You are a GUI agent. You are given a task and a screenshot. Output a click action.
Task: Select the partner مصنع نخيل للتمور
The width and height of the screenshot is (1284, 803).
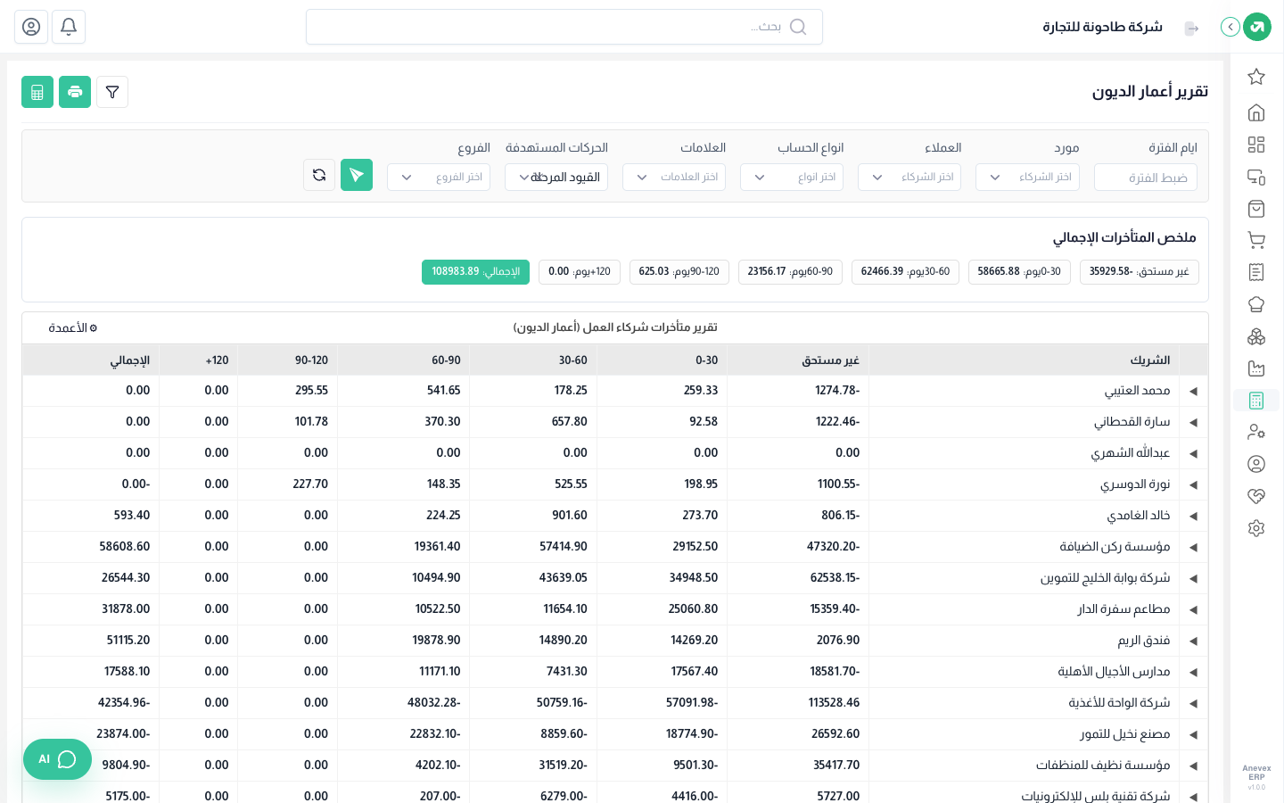point(1125,734)
